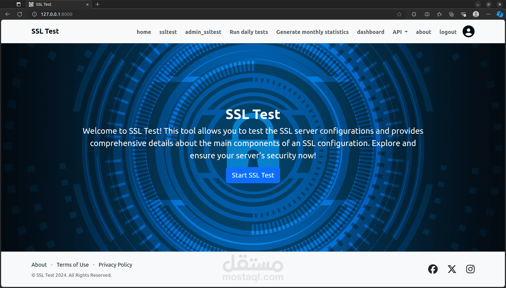Click logout in the navbar

click(x=448, y=32)
